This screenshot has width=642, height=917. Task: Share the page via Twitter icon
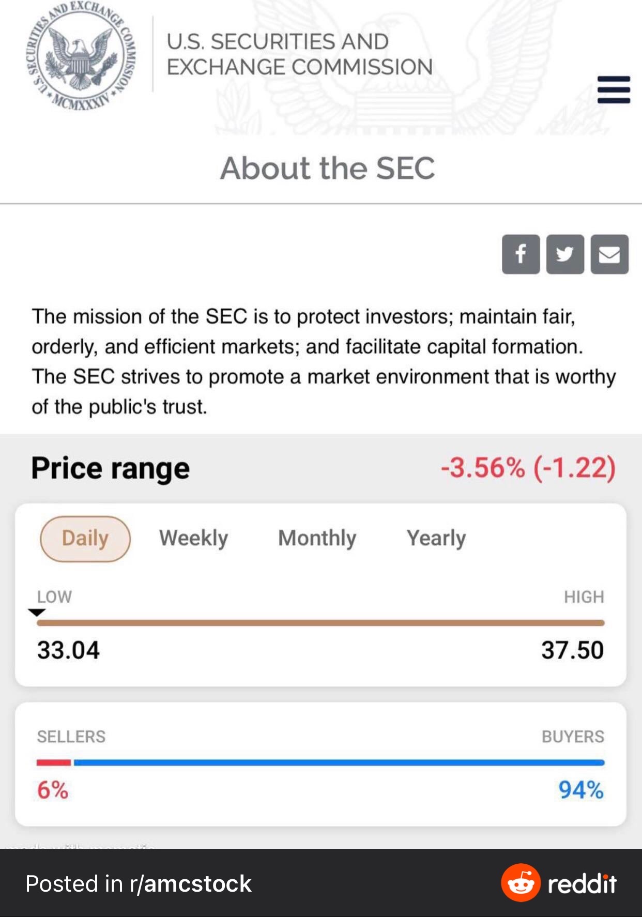pyautogui.click(x=565, y=254)
